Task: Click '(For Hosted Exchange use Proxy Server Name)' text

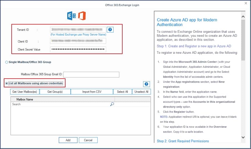Action: (78, 34)
